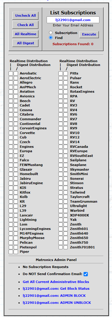Check Piper realtime distribution box
This screenshot has width=112, height=317.
11,252
